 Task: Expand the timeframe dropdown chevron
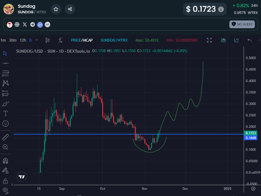point(36,40)
